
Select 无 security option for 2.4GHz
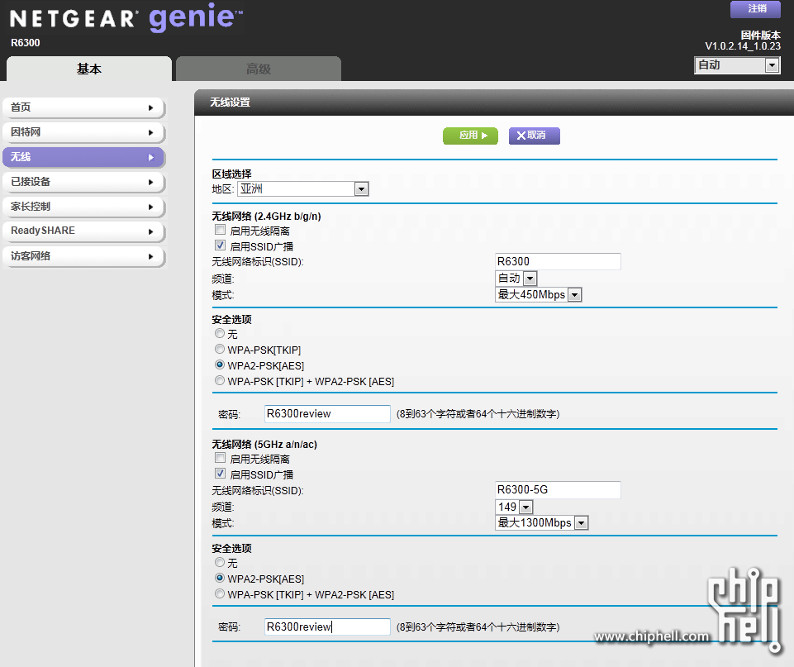pos(219,333)
